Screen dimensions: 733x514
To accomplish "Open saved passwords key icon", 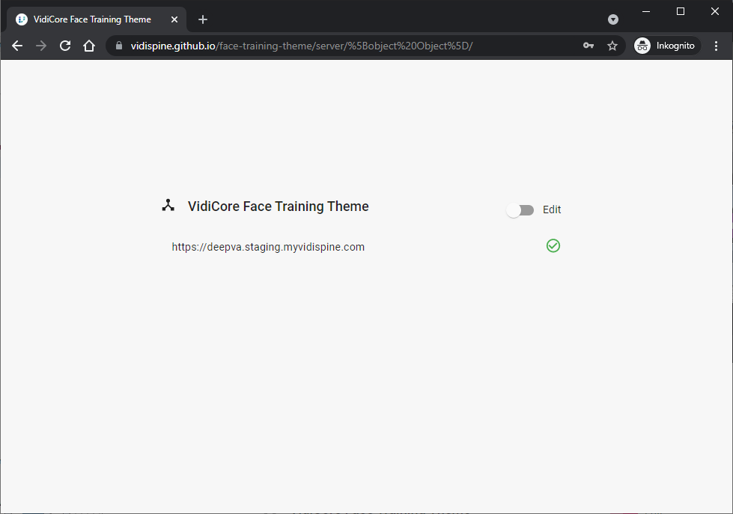I will point(588,46).
